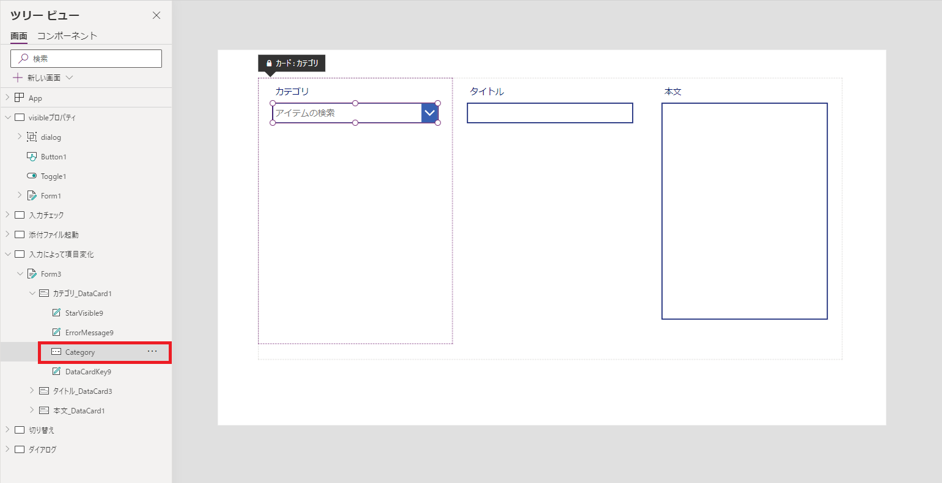Viewport: 942px width, 483px height.
Task: Select ErrorMessage9 in the tree
Action: [89, 333]
